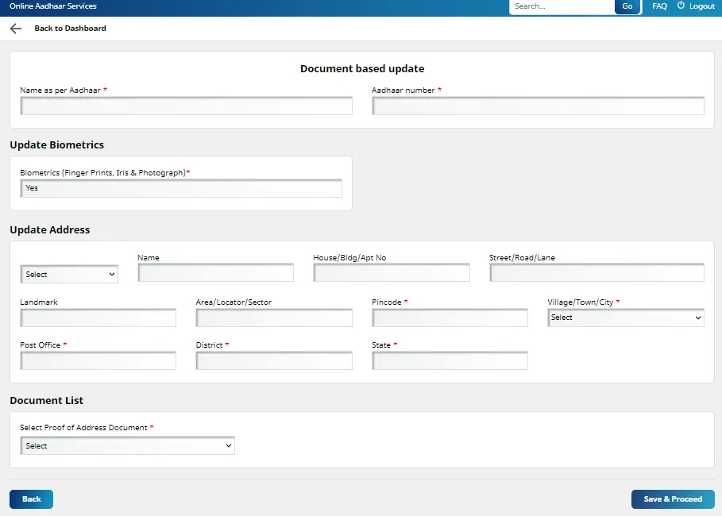Click the District input field

(274, 360)
